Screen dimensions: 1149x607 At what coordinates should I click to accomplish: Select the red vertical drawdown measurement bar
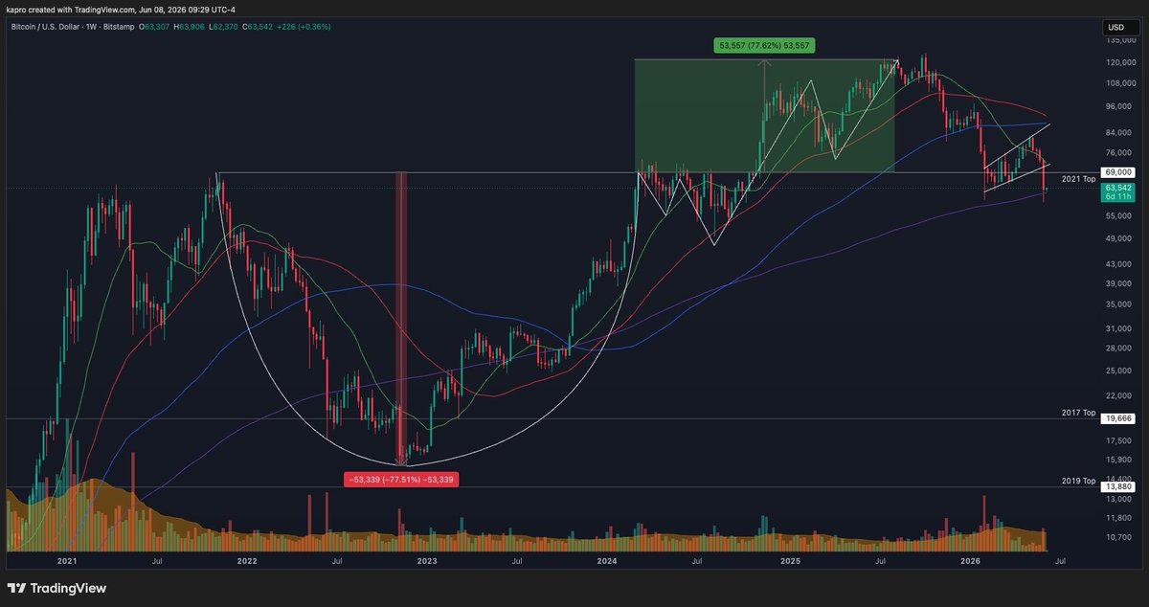[x=402, y=318]
